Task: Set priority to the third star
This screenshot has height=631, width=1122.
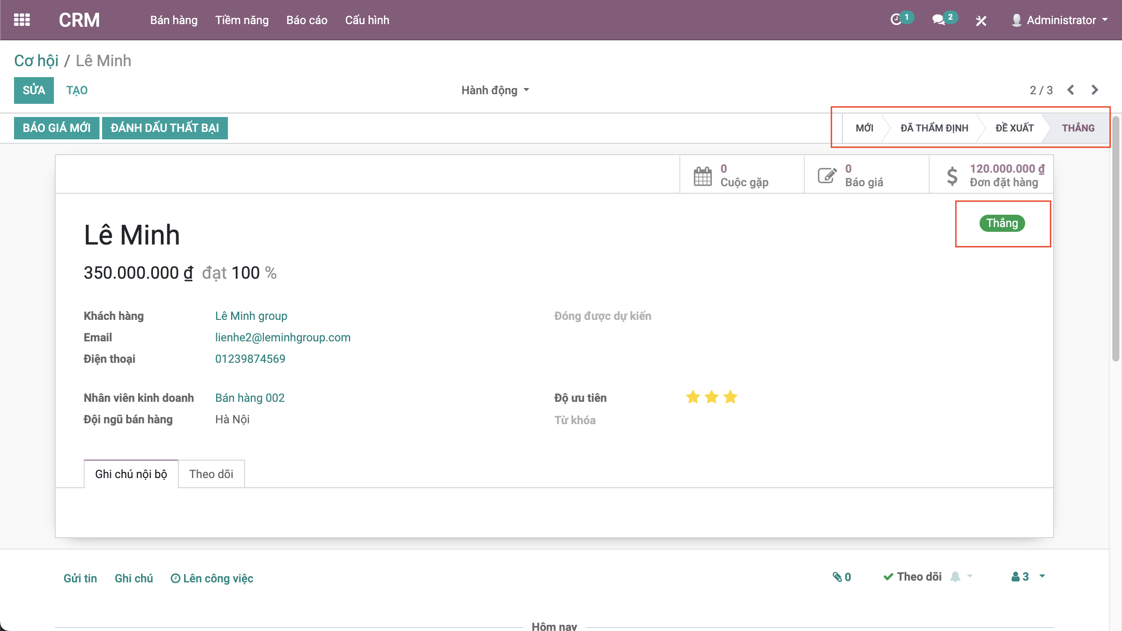Action: tap(731, 397)
